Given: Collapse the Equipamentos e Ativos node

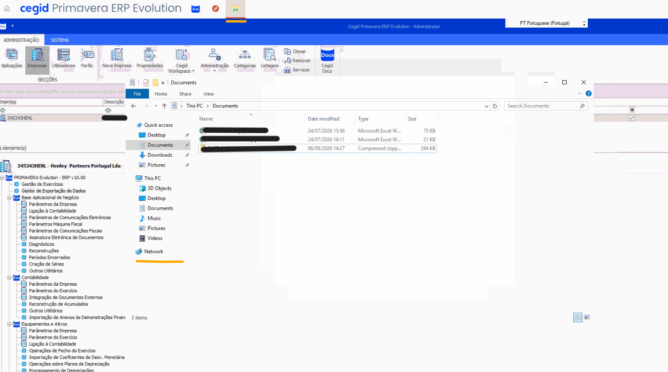Looking at the screenshot, I should [9, 324].
